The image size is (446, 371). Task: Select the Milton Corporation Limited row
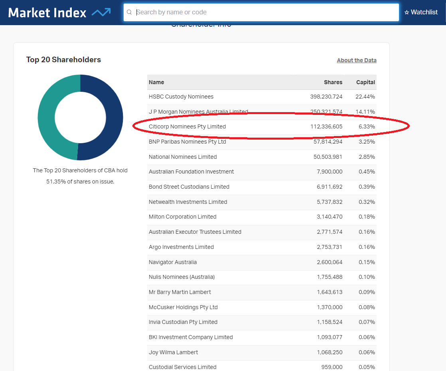182,217
